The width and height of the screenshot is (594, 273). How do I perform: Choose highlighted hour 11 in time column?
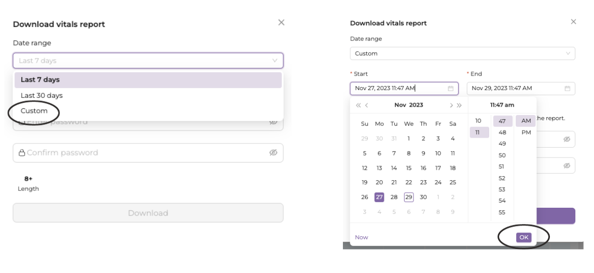pos(479,132)
